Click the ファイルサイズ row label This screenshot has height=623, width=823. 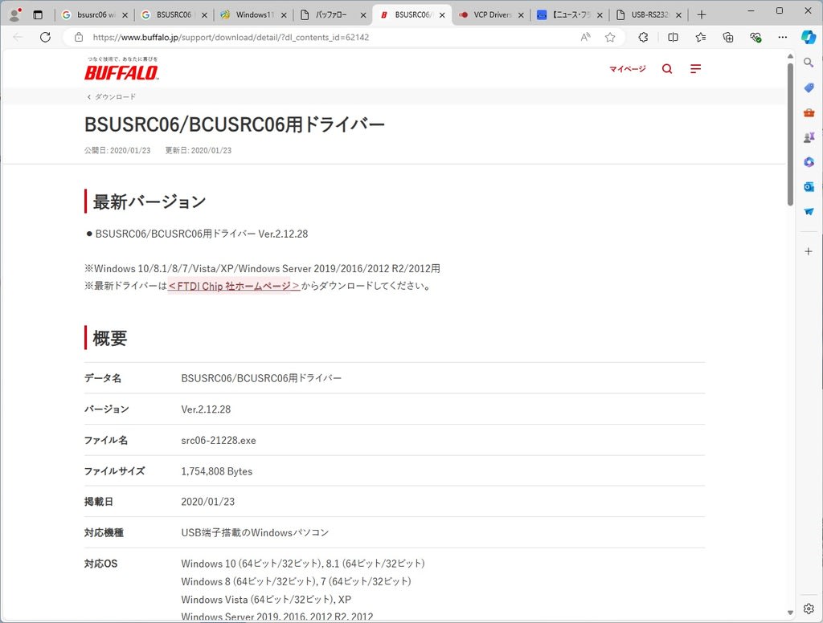(114, 471)
